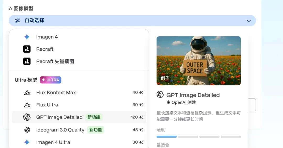Click the Flux Kontext Max triangle icon

(27, 93)
